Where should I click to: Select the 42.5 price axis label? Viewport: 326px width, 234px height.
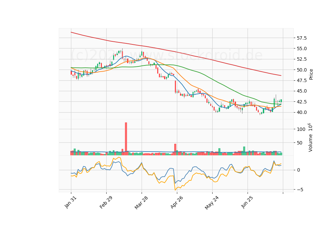coord(302,102)
